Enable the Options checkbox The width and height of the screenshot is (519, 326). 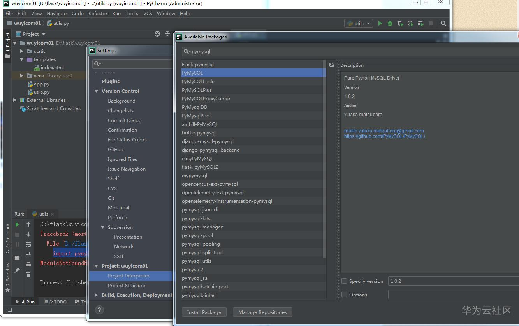(344, 295)
